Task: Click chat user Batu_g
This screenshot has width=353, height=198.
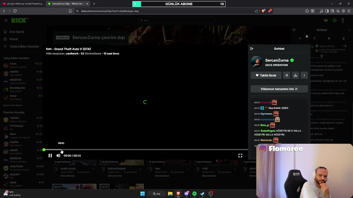Action: tap(265, 125)
